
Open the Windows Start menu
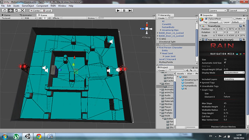click(5, 136)
